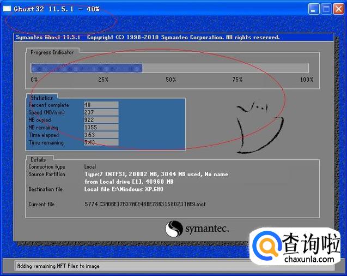Minimize the Ghost32 window

[313, 9]
